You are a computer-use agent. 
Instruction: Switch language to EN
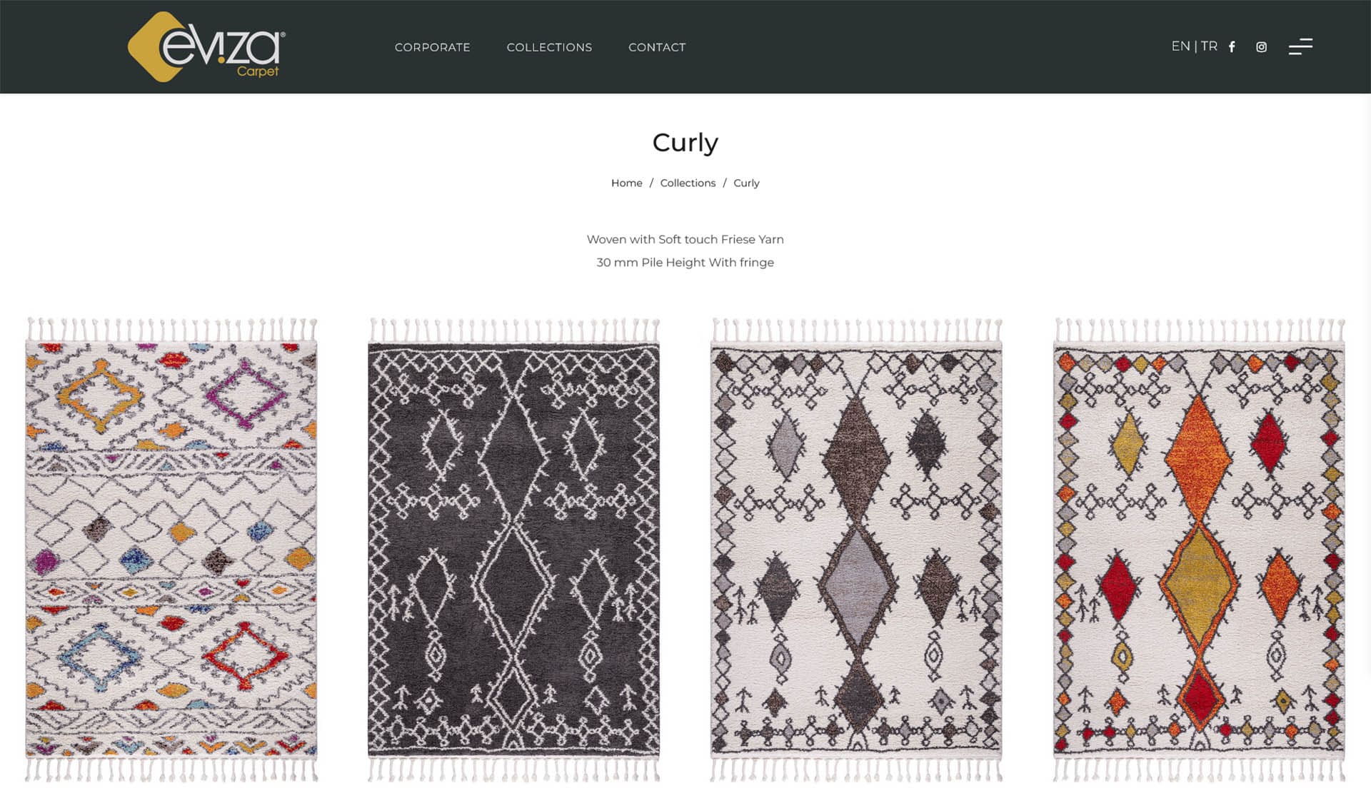(1180, 46)
